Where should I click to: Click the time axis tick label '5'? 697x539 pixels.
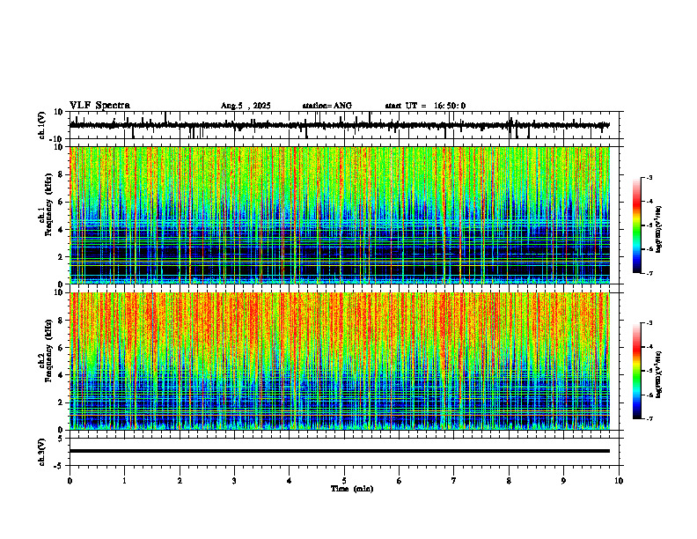344,481
